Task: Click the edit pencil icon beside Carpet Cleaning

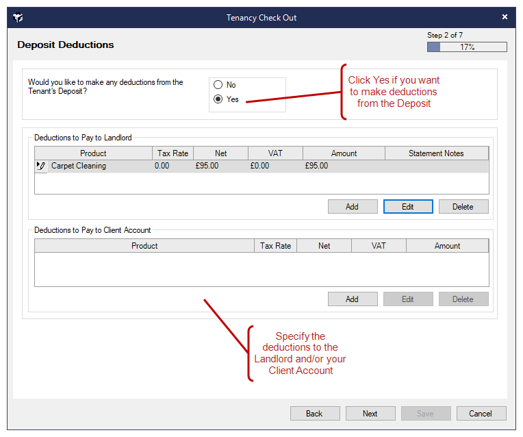Action: [x=41, y=166]
